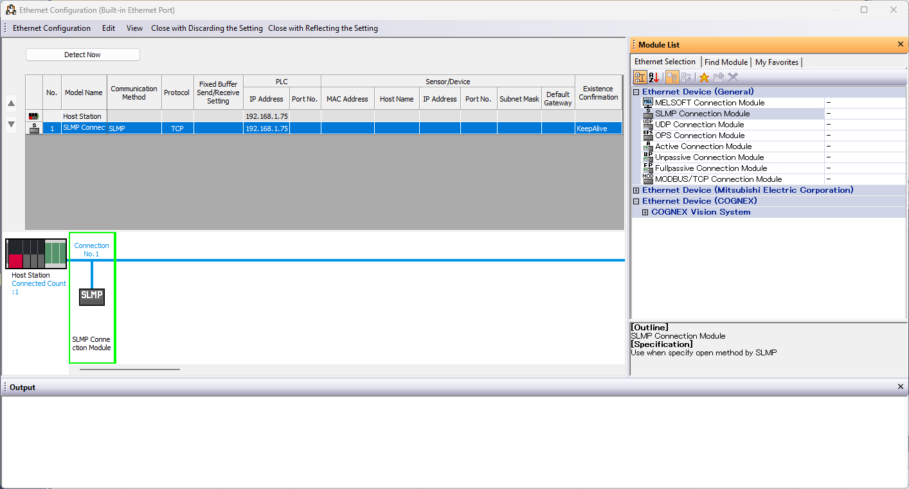Click the alphabetical sort icon in Module List
This screenshot has width=909, height=489.
click(654, 77)
